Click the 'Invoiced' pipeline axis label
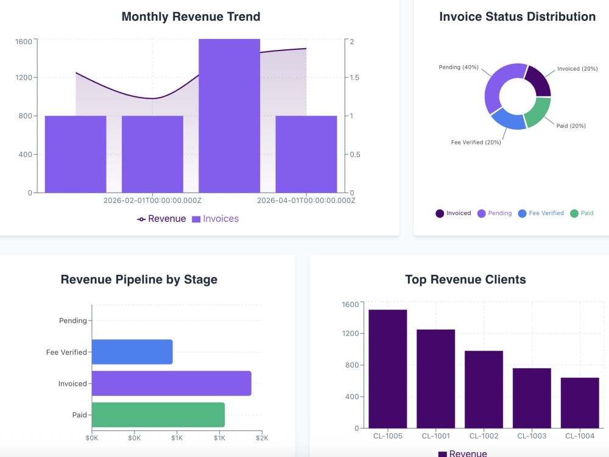 [x=72, y=383]
